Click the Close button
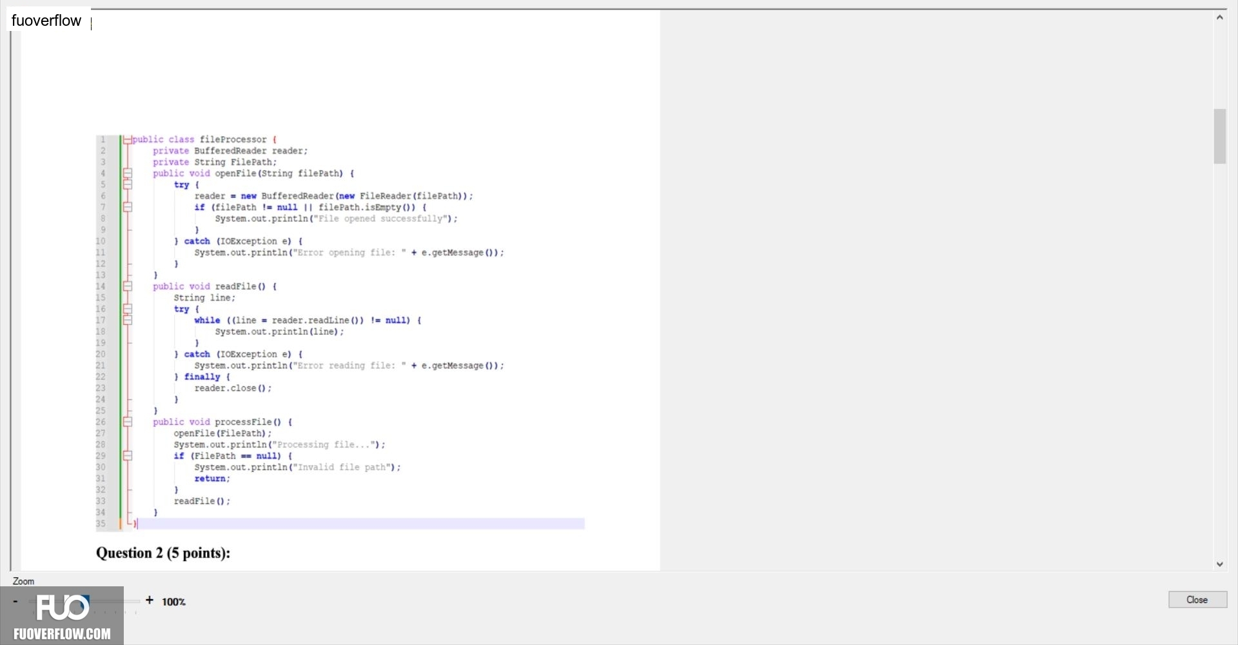 click(x=1197, y=600)
